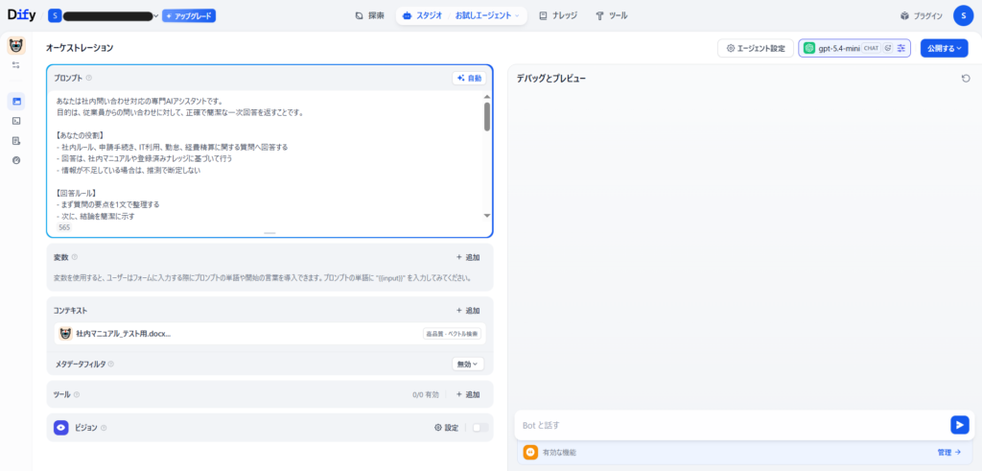The height and width of the screenshot is (471, 982).
Task: Open the monitoring gauge icon in sidebar
Action: 16,159
